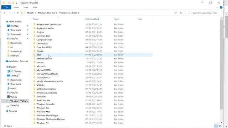The image size is (228, 128).
Task: Select the Data (D:) drive
Action: point(14,106)
